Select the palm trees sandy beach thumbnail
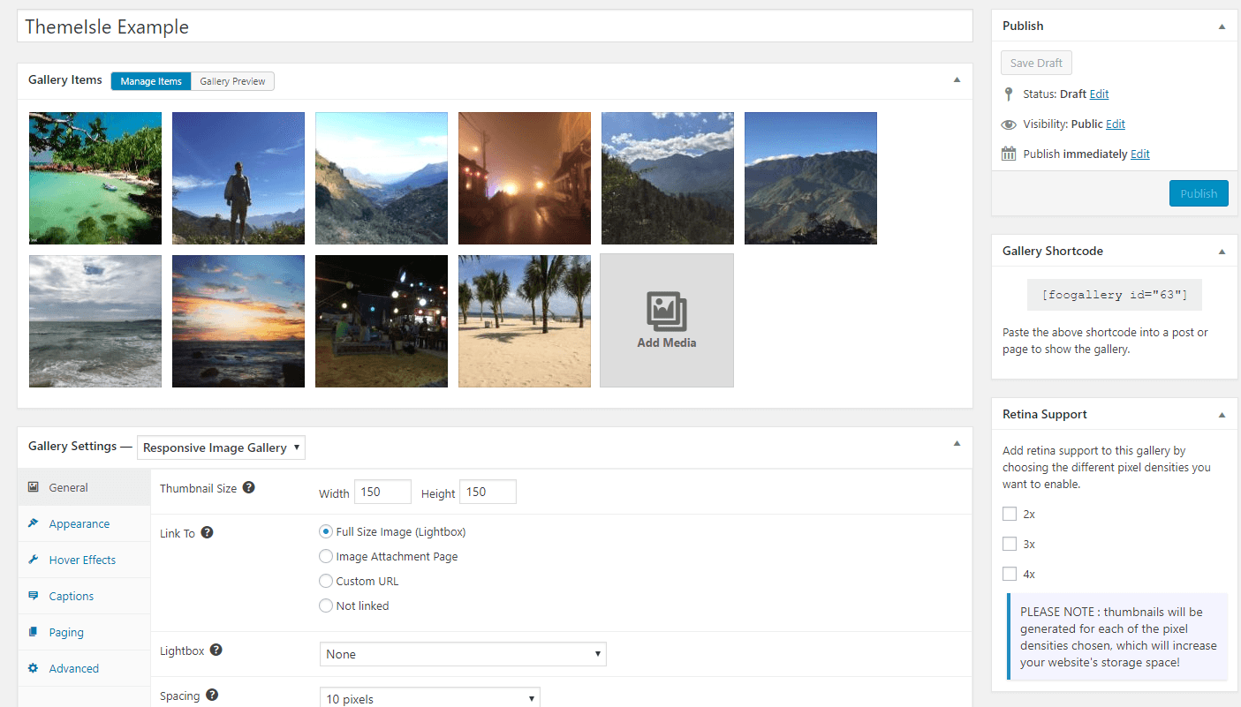Image resolution: width=1241 pixels, height=707 pixels. [x=525, y=321]
